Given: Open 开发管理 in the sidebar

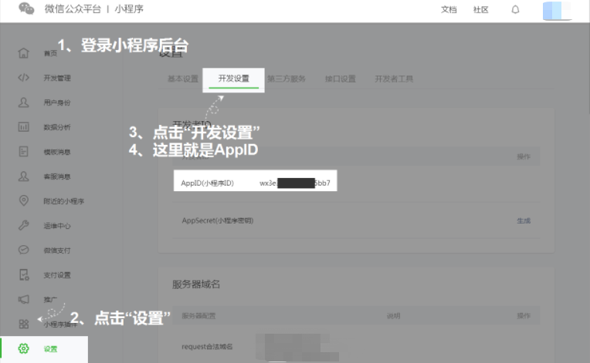Looking at the screenshot, I should [x=57, y=78].
